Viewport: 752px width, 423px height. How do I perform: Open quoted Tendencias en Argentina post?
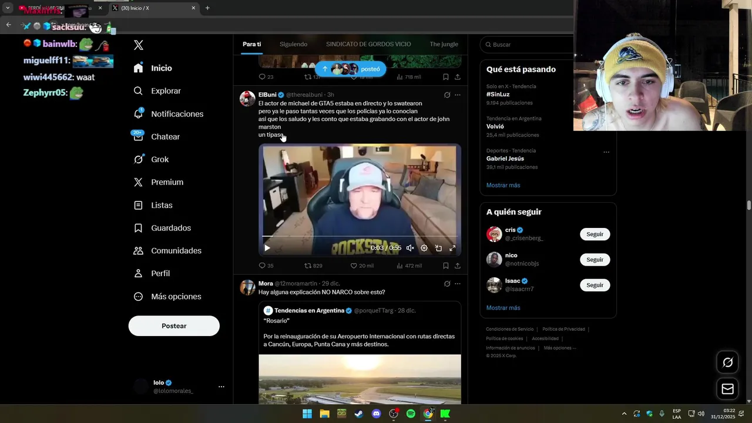(360, 352)
